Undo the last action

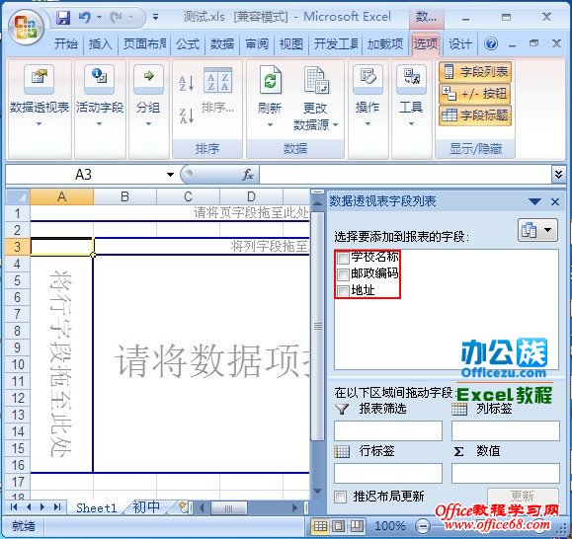pos(84,17)
